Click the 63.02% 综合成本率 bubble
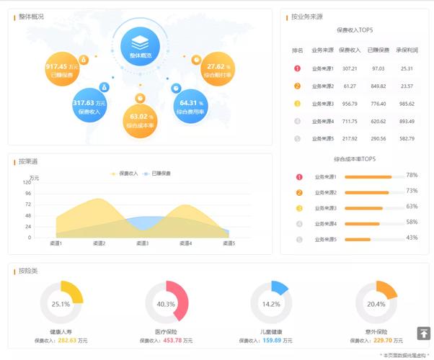Screen dimensions: 434x360 click(140, 121)
